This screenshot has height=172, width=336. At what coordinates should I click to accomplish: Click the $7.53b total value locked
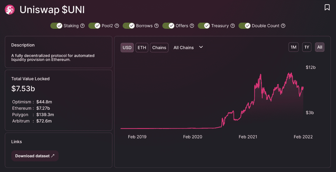pyautogui.click(x=23, y=89)
